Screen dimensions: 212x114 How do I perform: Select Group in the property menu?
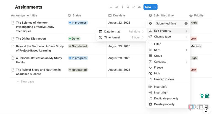(x=168, y=56)
